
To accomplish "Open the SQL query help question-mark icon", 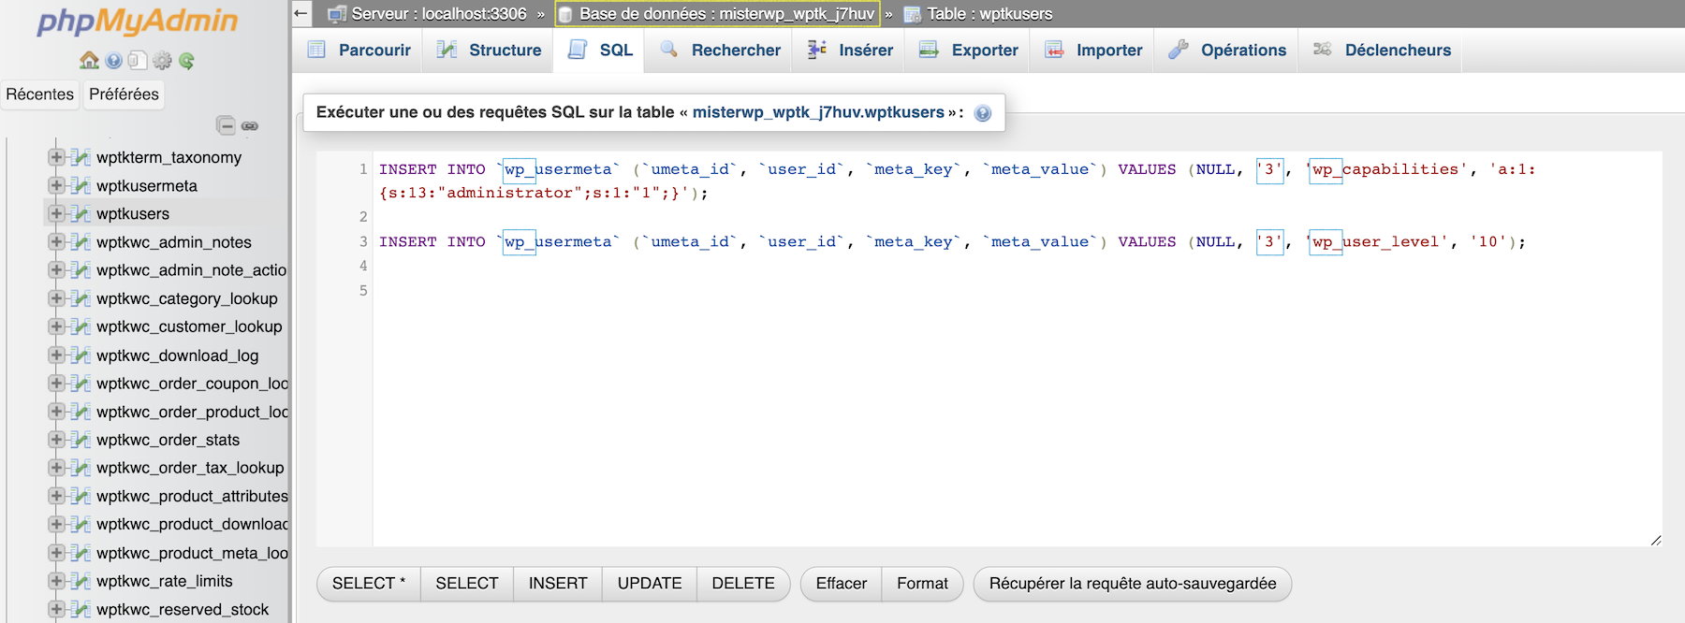I will pos(983,113).
